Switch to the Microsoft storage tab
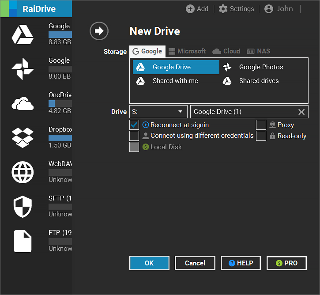320x295 pixels. pyautogui.click(x=187, y=51)
